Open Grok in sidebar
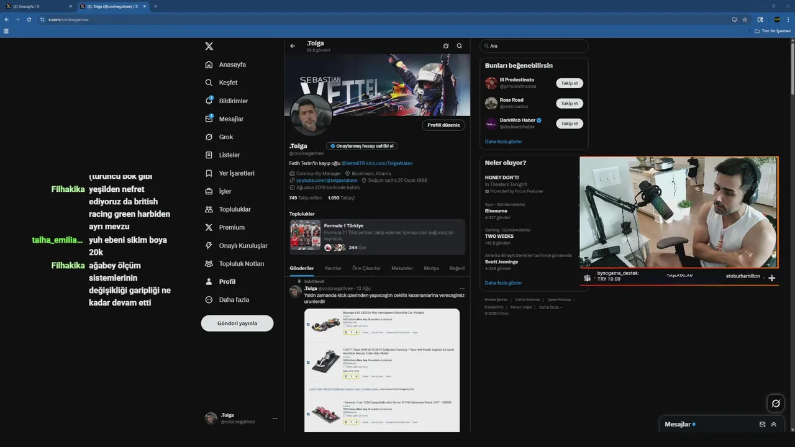 (x=219, y=137)
